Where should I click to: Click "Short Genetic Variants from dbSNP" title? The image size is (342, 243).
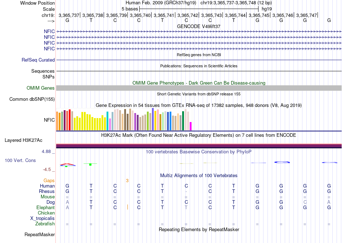pyautogui.click(x=199, y=94)
